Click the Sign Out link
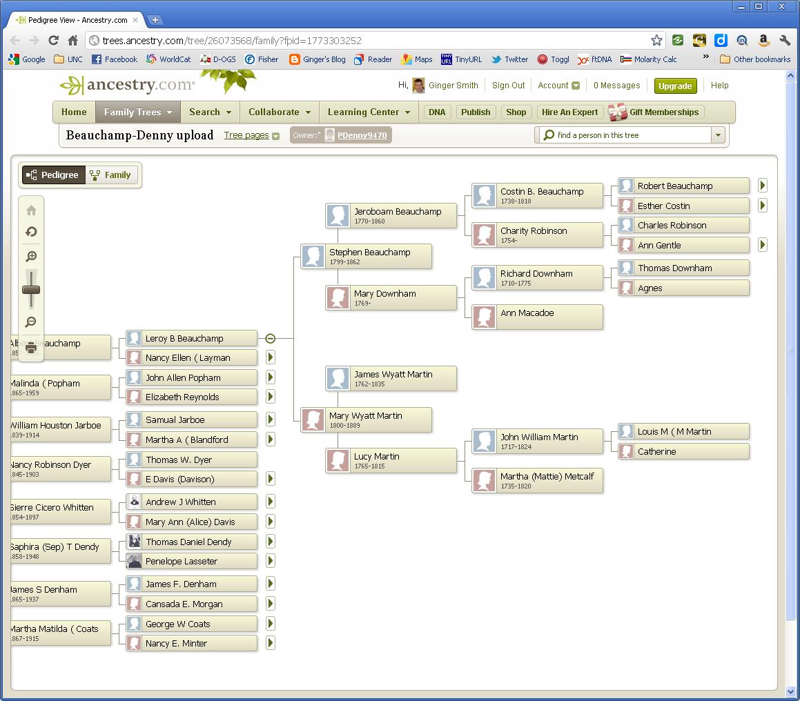Image resolution: width=800 pixels, height=701 pixels. pyautogui.click(x=509, y=86)
